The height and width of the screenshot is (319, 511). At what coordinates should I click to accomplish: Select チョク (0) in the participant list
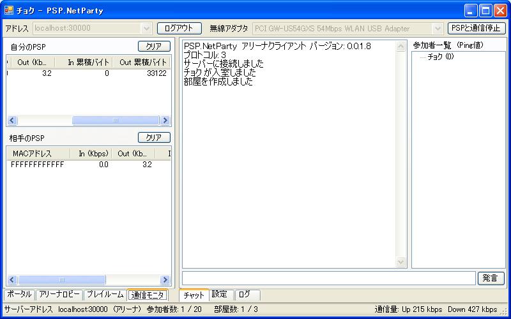coord(441,57)
